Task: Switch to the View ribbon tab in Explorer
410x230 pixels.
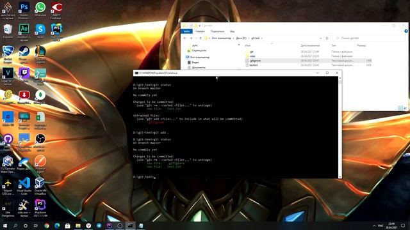Action: coord(232,31)
